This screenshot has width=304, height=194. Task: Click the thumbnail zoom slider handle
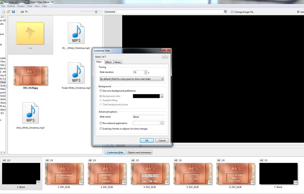point(96,12)
